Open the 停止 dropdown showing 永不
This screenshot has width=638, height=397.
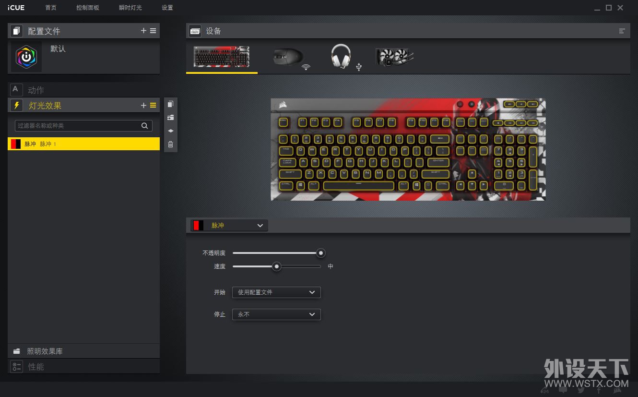[276, 314]
